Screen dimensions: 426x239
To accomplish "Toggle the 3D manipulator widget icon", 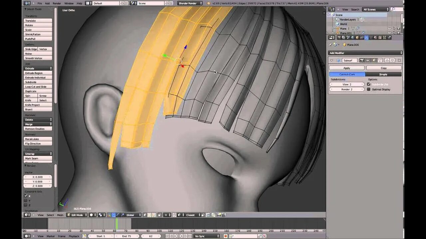I will [109, 215].
